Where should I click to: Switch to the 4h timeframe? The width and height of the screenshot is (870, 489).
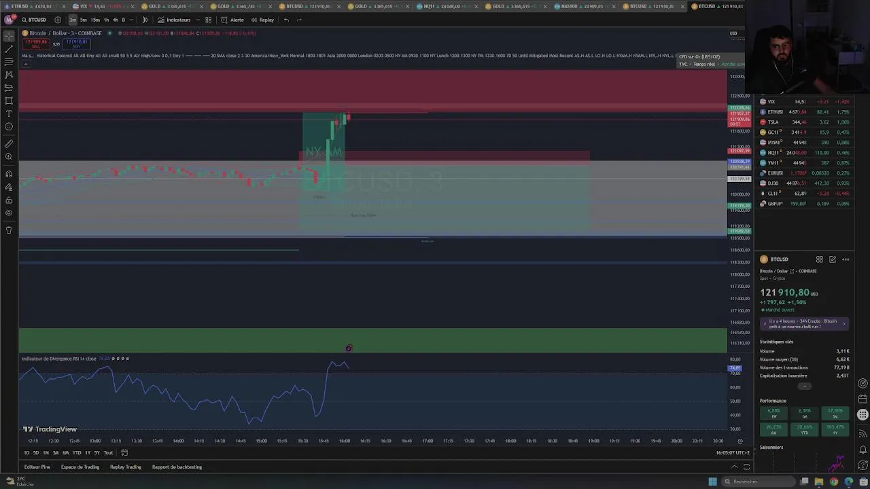115,20
